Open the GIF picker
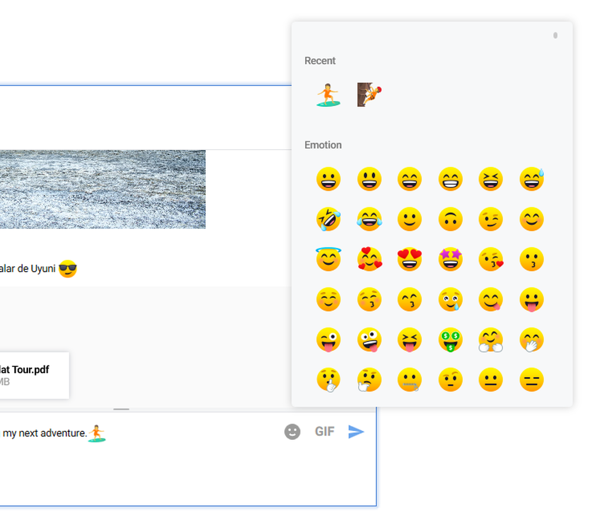The height and width of the screenshot is (516, 596). click(324, 432)
